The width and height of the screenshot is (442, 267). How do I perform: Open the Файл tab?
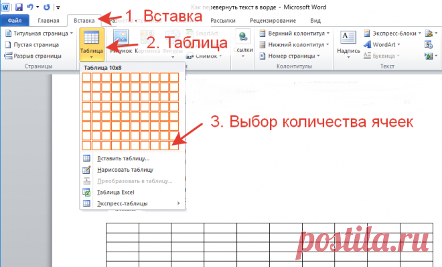[x=15, y=21]
